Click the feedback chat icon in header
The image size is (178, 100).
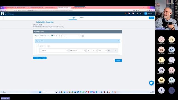pos(141,14)
